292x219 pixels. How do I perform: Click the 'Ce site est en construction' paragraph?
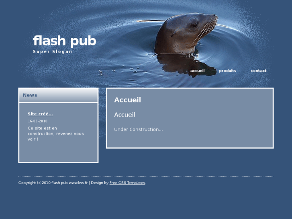[x=56, y=134]
